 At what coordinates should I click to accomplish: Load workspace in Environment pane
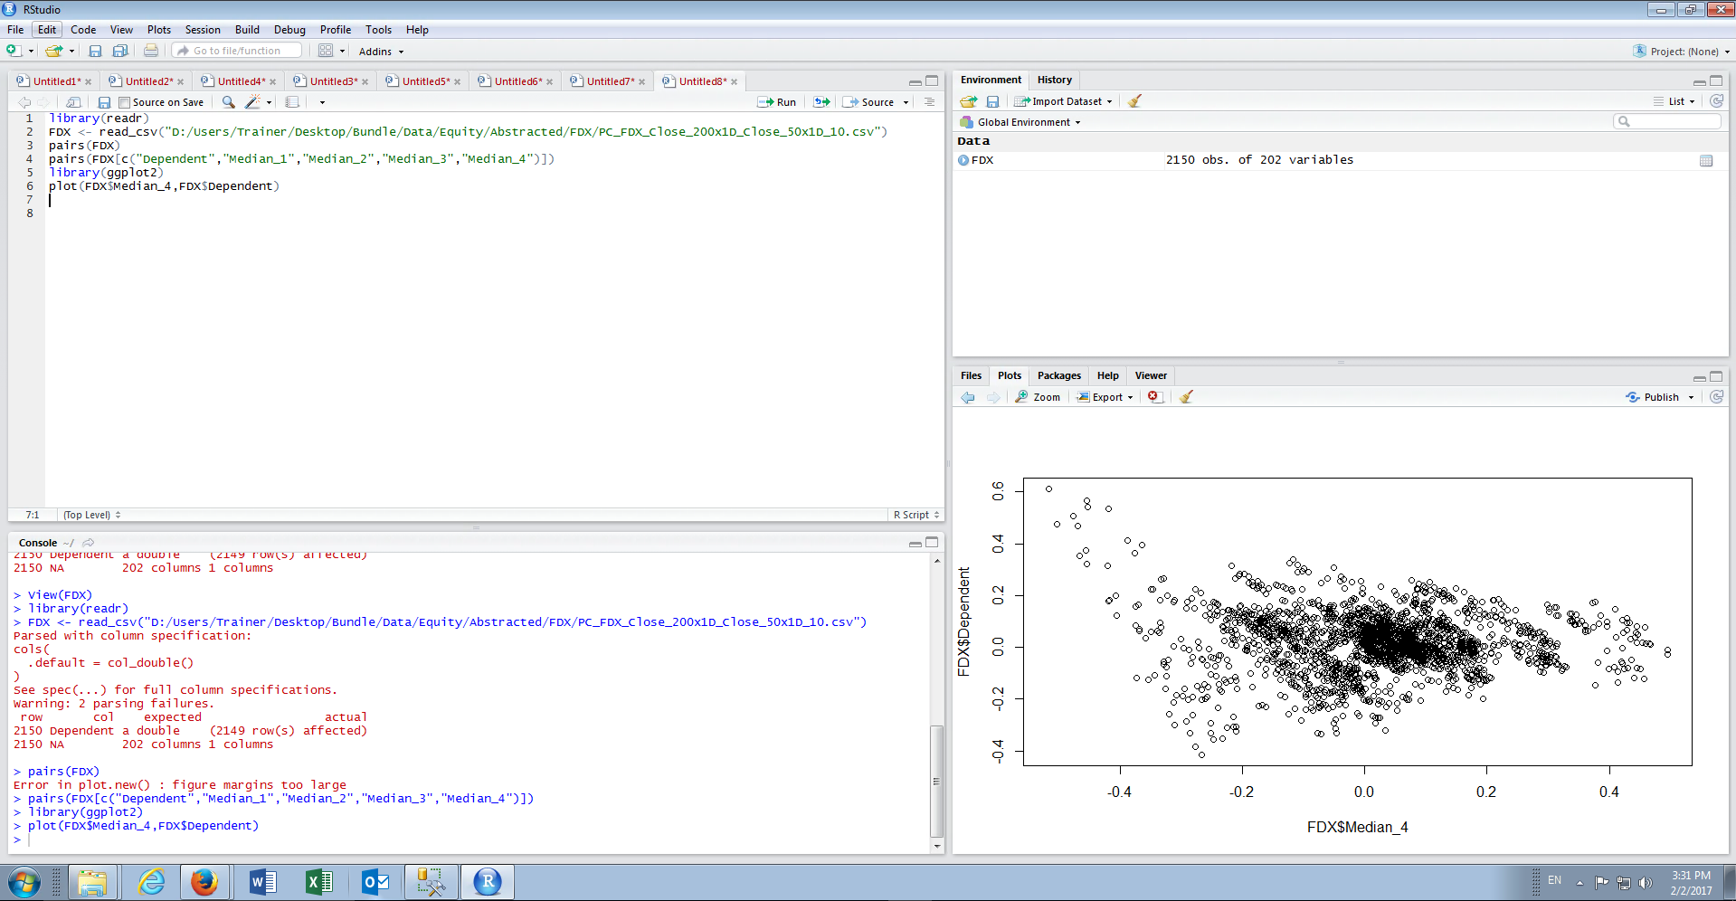click(x=969, y=101)
